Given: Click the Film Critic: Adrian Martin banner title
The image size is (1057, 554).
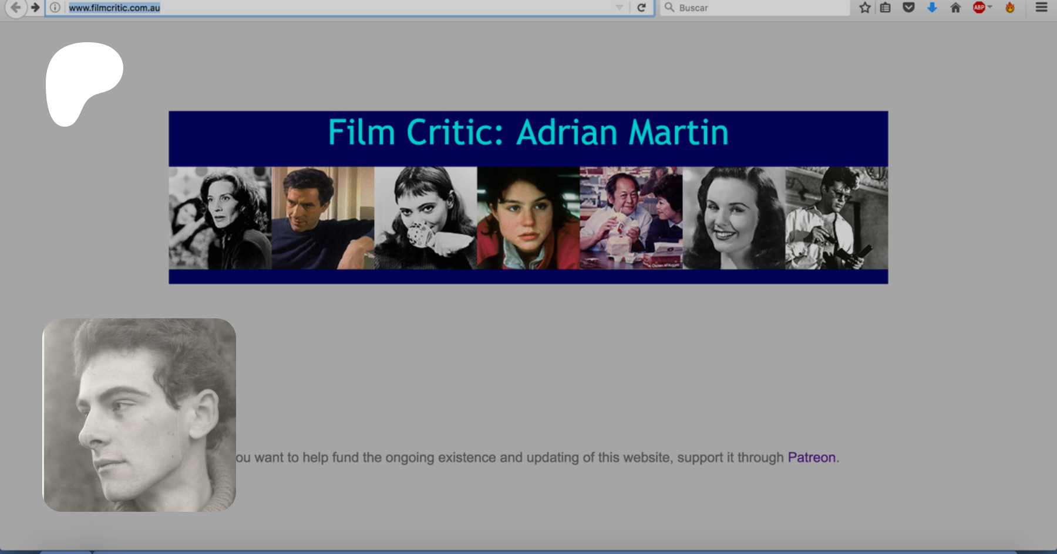Looking at the screenshot, I should [528, 133].
